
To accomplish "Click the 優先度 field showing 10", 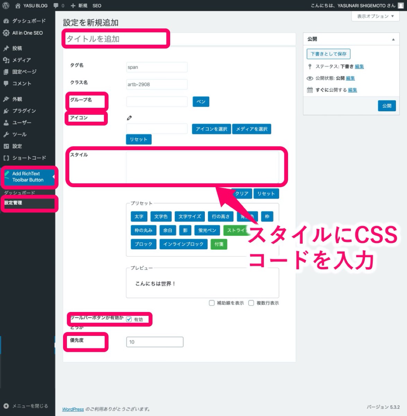I will tap(155, 342).
